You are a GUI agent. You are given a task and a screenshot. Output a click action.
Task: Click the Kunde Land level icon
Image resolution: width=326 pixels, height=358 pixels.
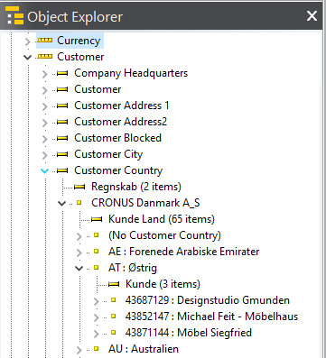tap(97, 219)
